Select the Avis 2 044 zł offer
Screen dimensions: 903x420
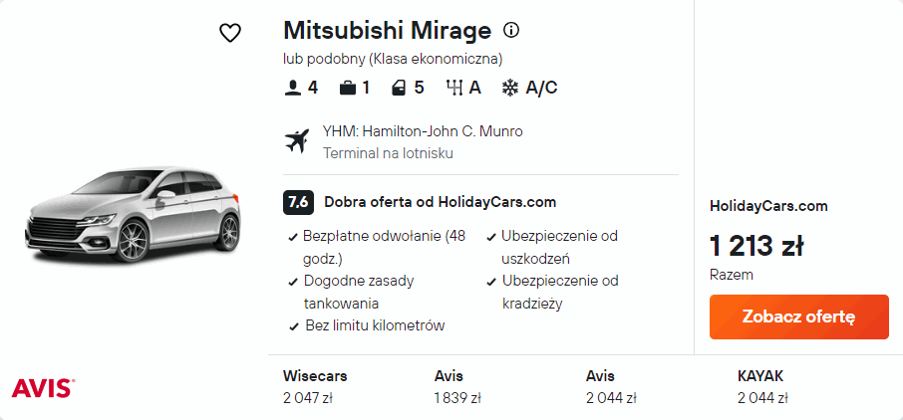point(611,387)
